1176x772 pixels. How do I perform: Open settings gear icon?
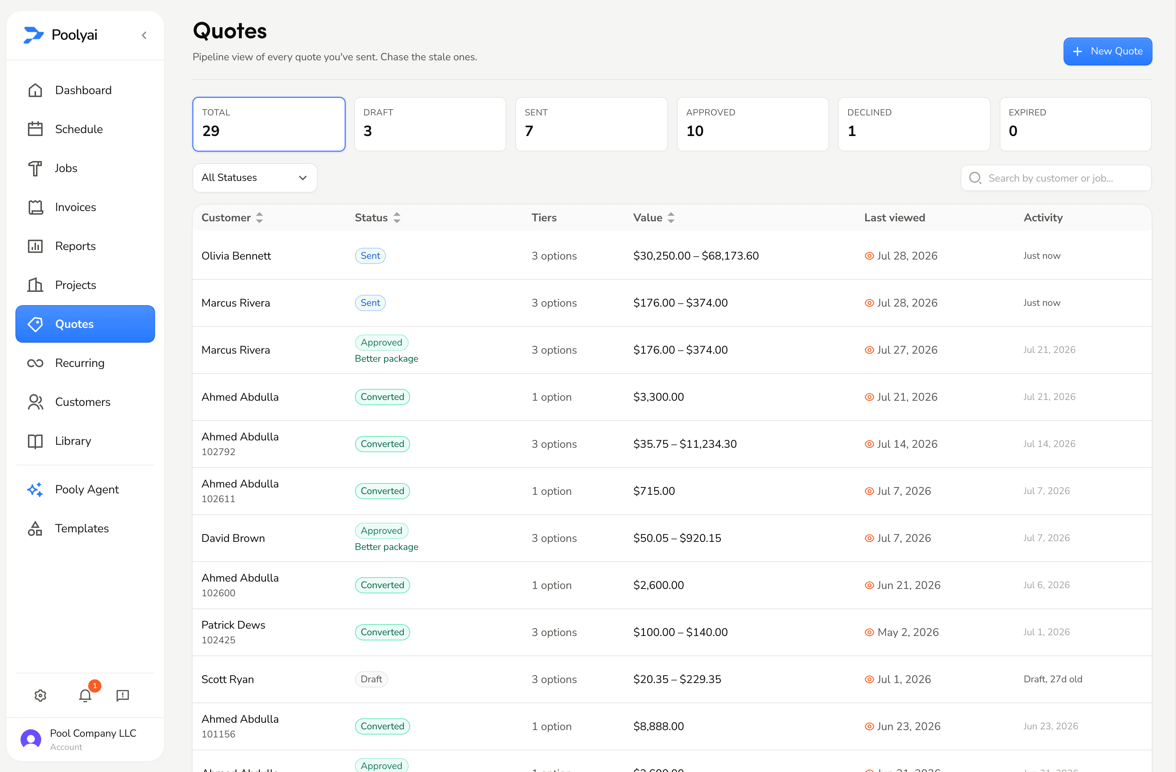(x=40, y=696)
